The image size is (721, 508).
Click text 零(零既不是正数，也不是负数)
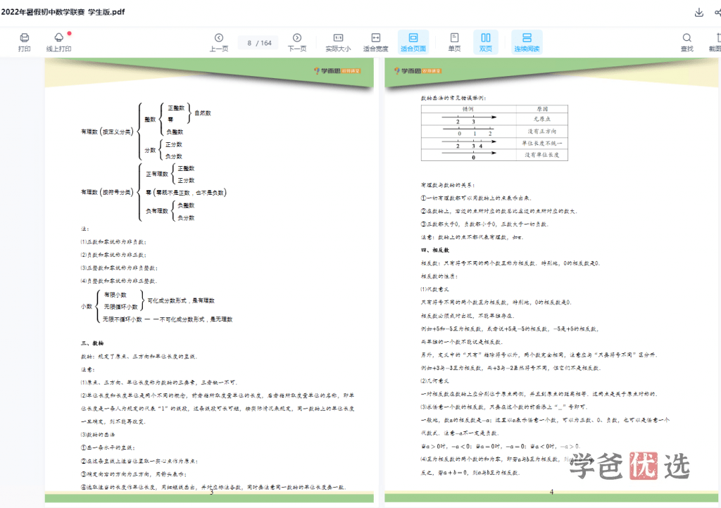pos(186,193)
